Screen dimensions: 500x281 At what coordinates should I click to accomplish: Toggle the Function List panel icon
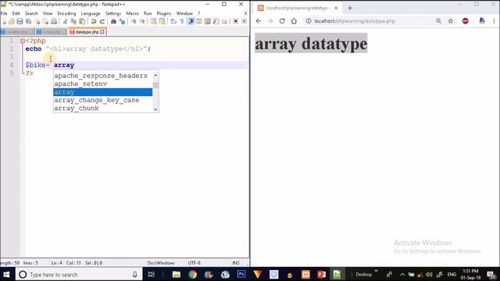[216, 22]
